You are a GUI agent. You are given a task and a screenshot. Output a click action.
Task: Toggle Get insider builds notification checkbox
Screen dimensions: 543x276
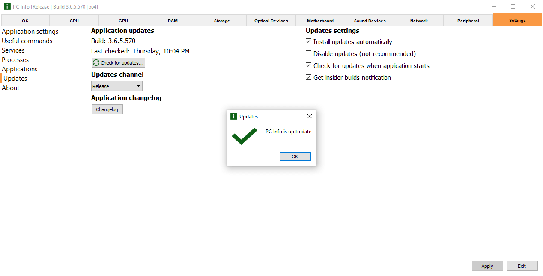pyautogui.click(x=308, y=78)
